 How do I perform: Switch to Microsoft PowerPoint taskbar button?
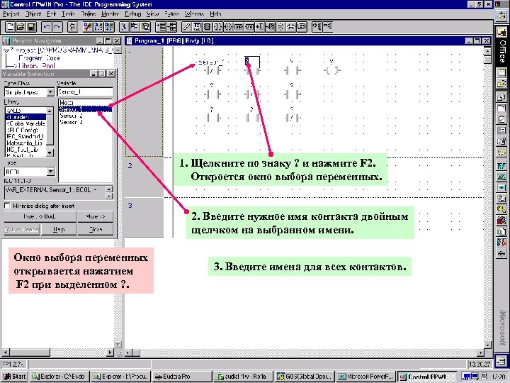tap(366, 377)
